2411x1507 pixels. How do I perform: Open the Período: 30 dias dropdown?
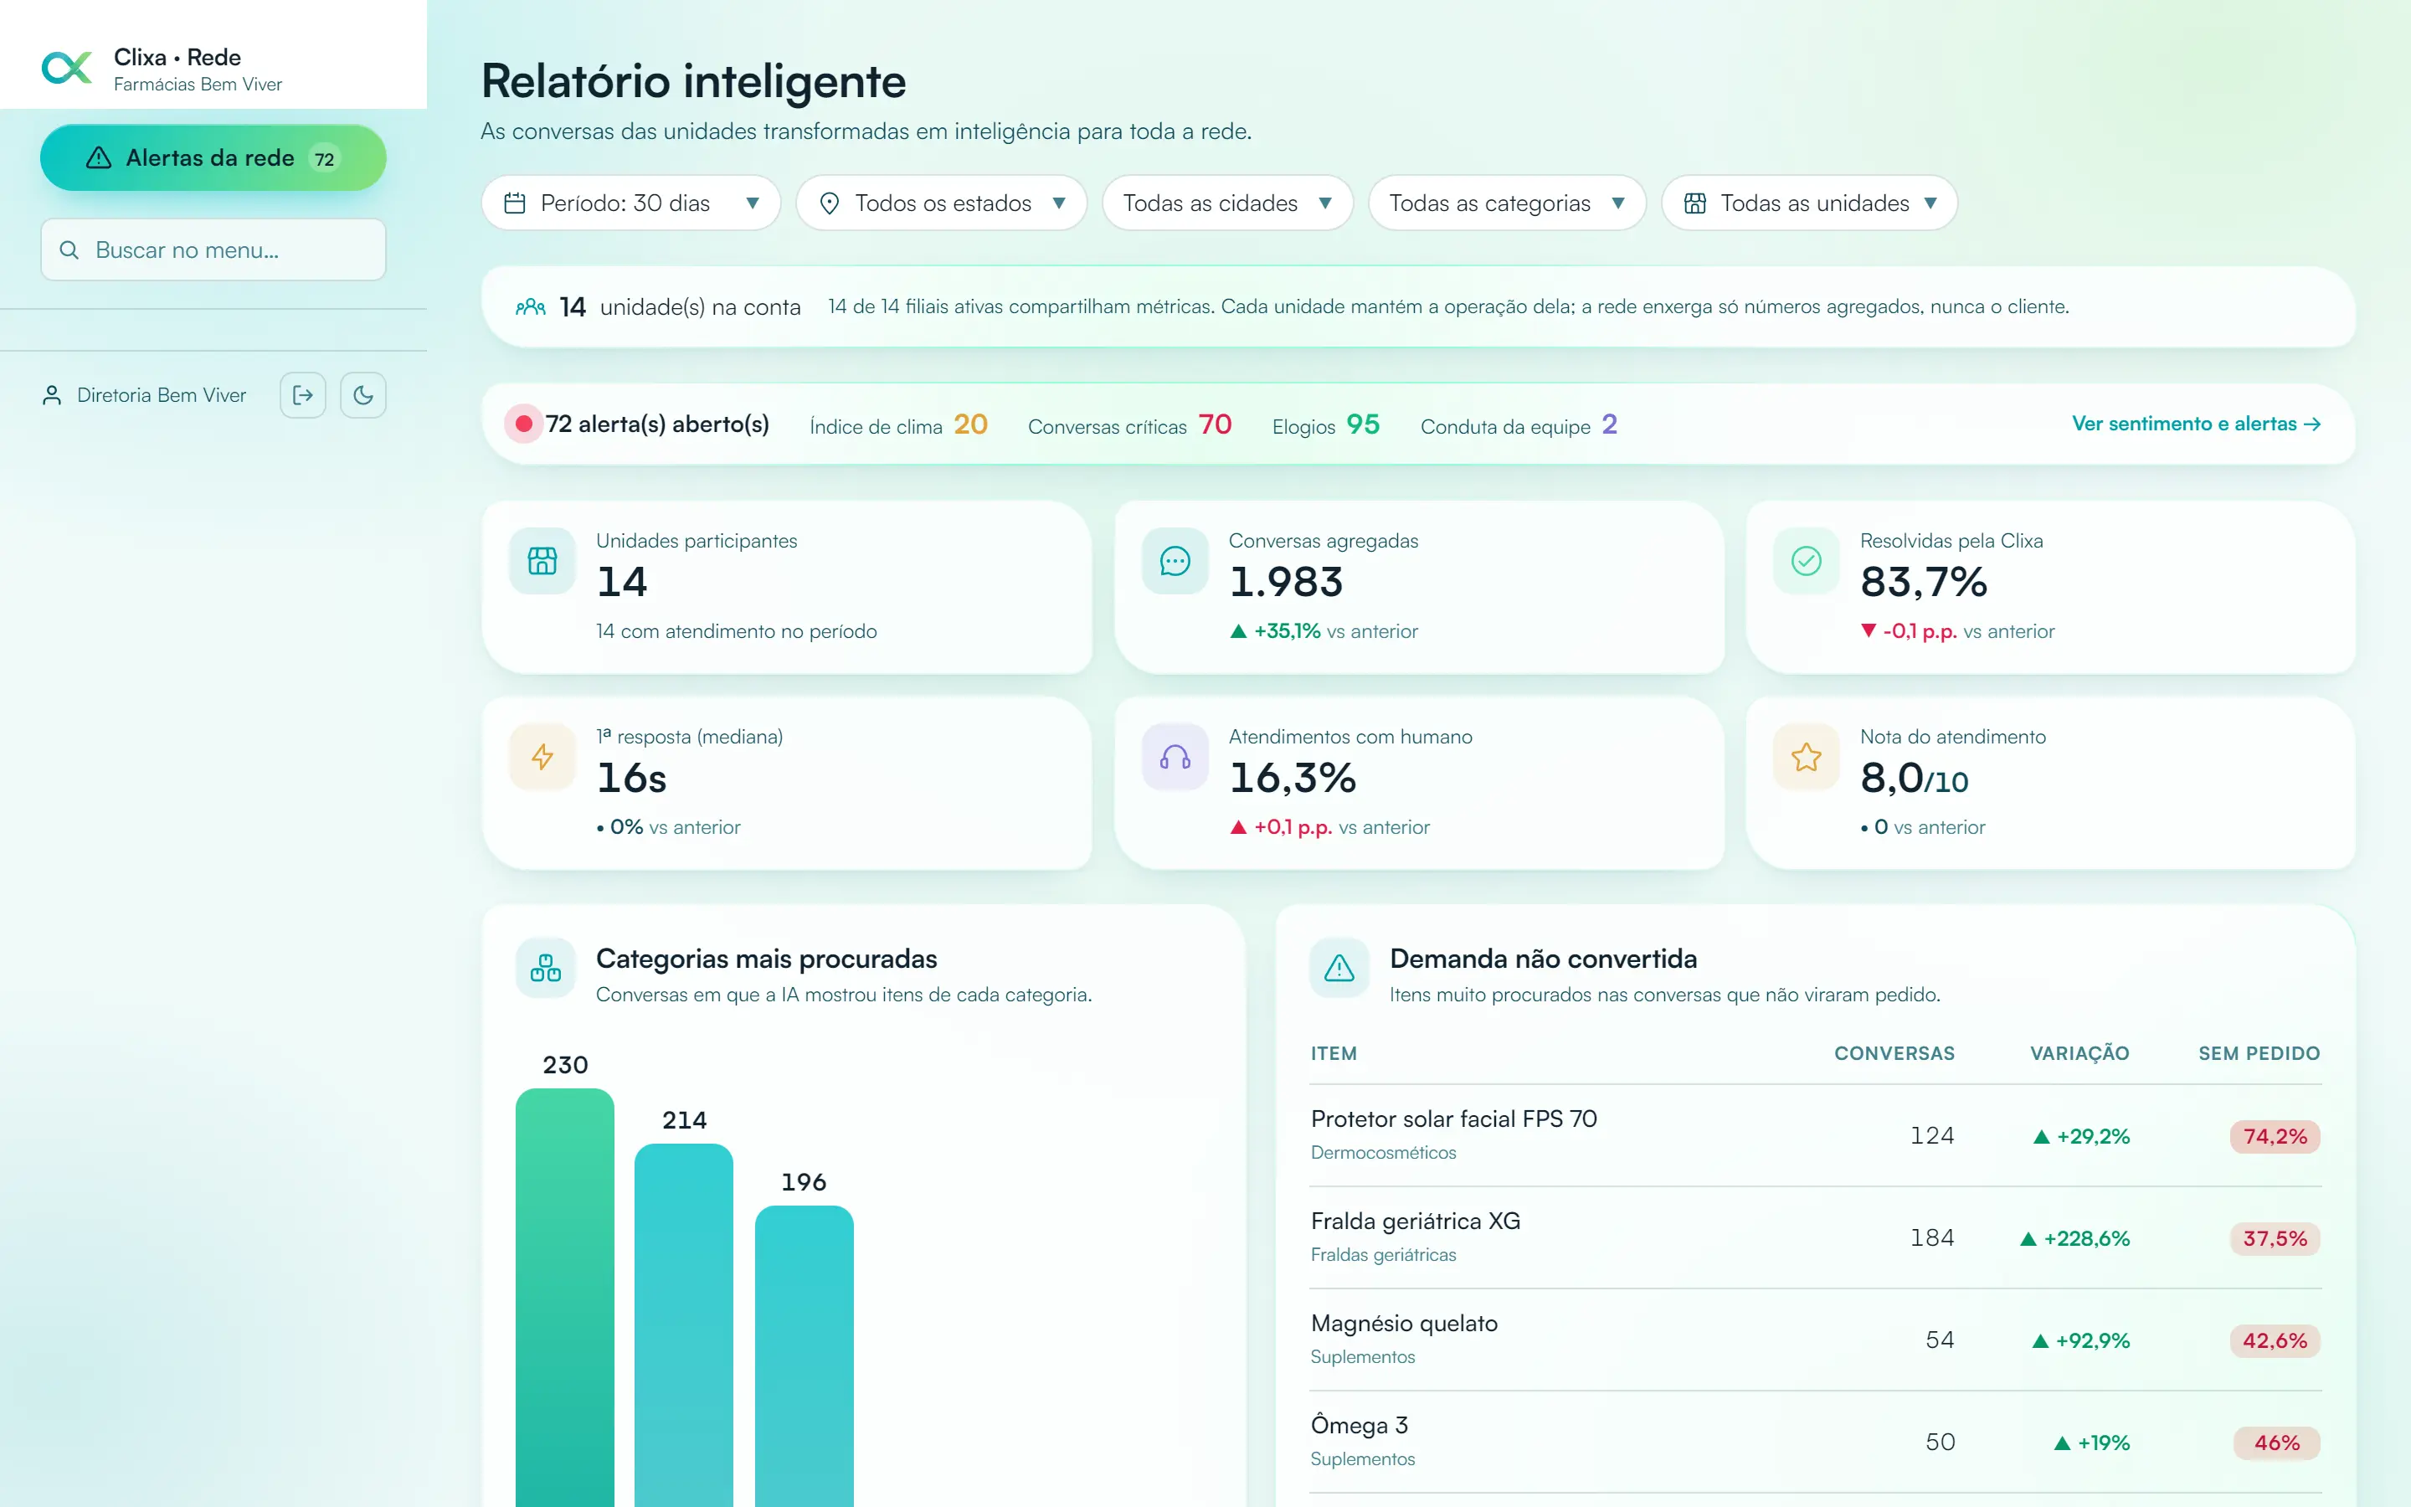pyautogui.click(x=630, y=203)
